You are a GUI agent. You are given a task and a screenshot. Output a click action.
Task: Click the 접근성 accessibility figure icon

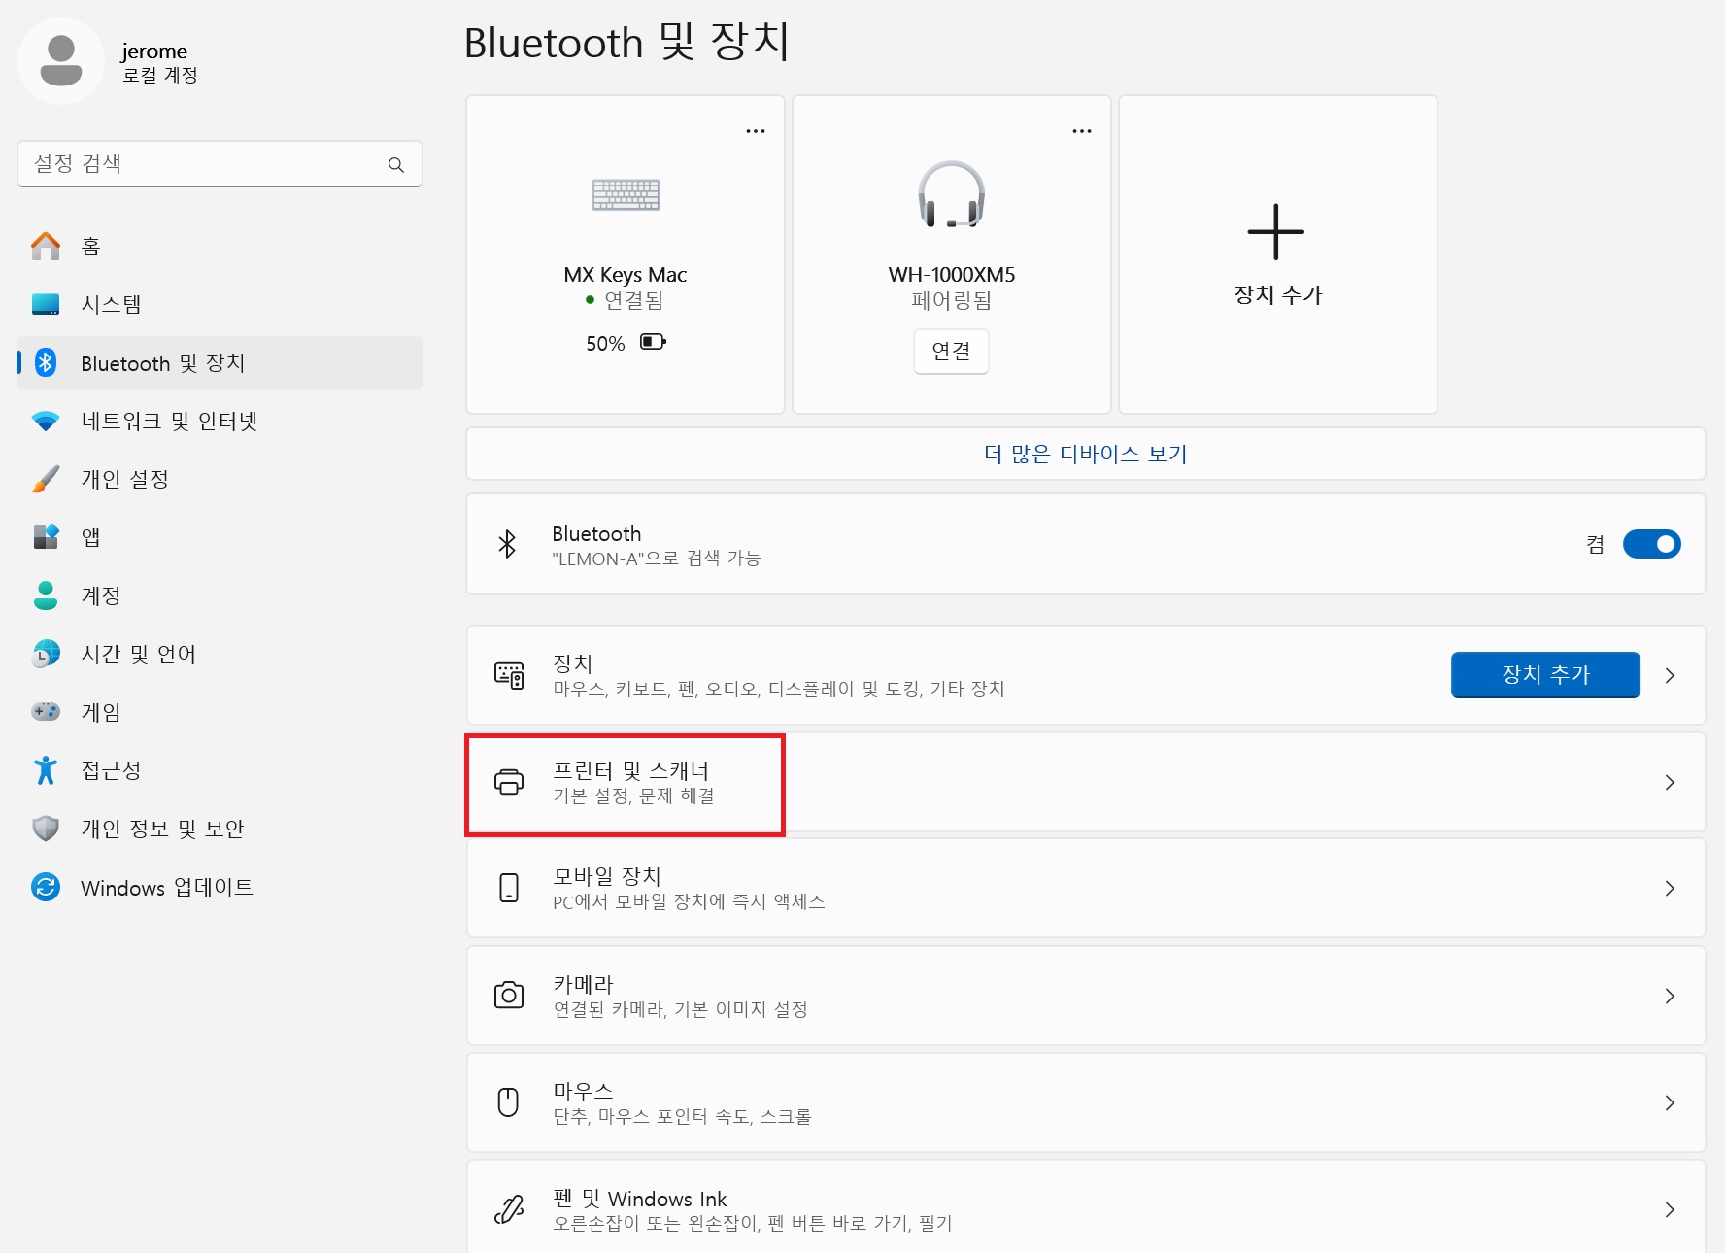[46, 770]
